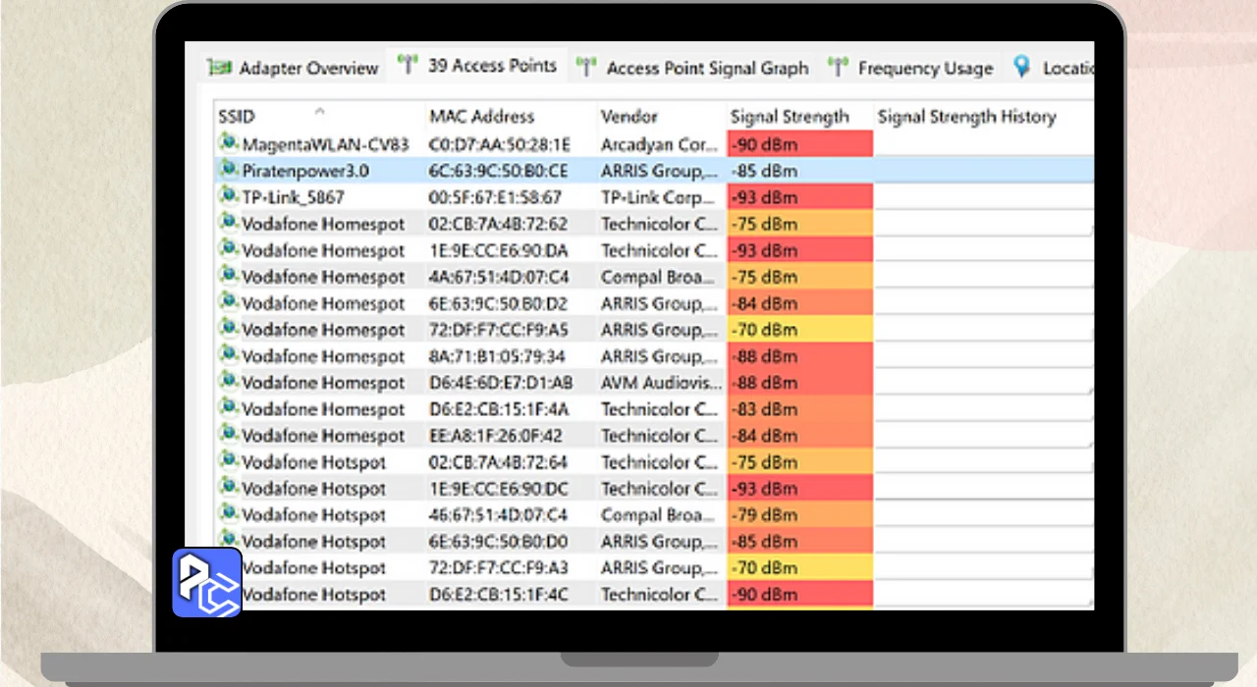Click -84 dBm in the EE:A8:1F:26:0F:42 row

point(799,436)
